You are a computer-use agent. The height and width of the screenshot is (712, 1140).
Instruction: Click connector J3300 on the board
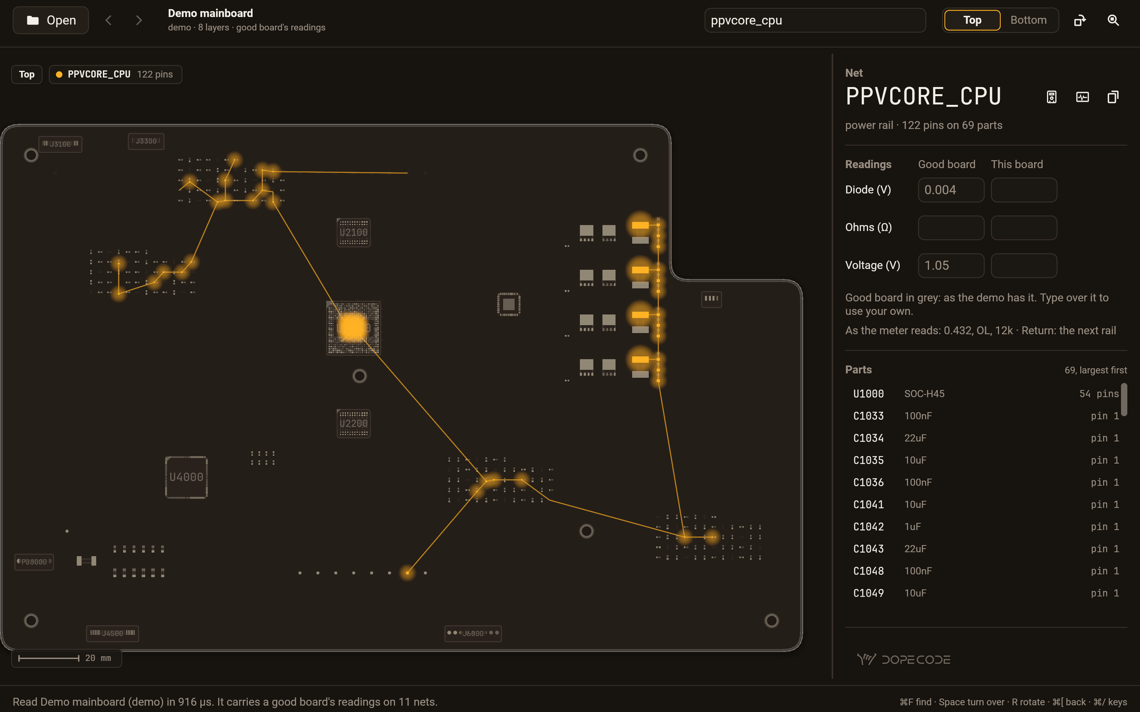click(x=146, y=141)
